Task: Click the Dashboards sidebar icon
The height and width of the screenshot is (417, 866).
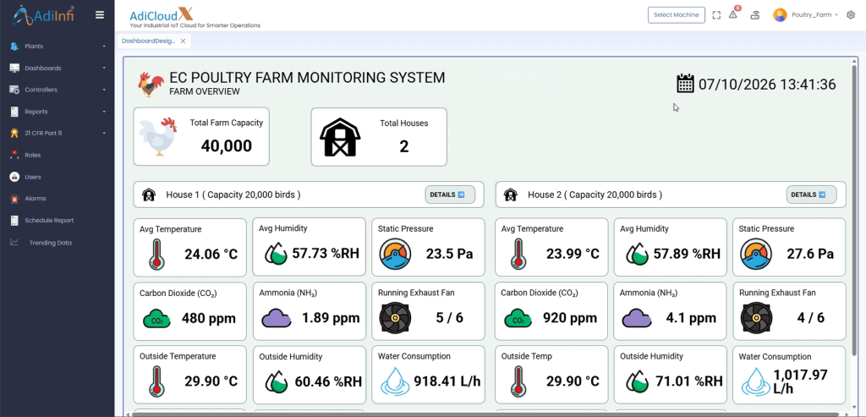Action: tap(14, 68)
